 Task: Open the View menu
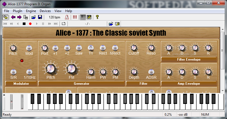point(58,11)
